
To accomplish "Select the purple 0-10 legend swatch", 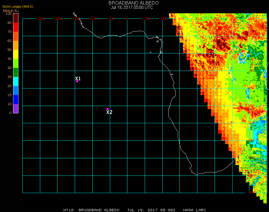I will click(x=16, y=109).
